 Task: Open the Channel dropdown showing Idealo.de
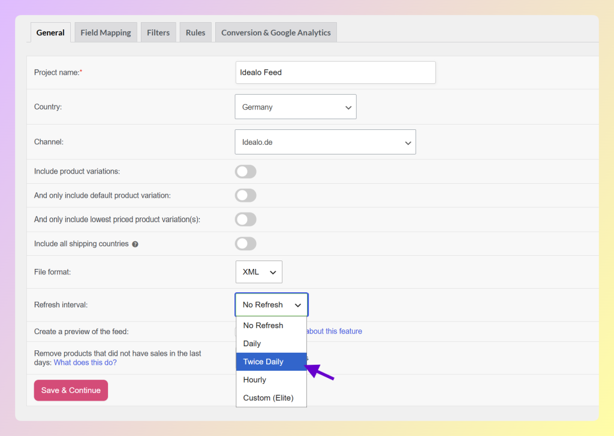click(x=326, y=142)
